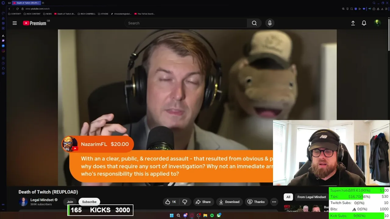The height and width of the screenshot is (219, 390).
Task: Open more actions three-dot menu
Action: [x=274, y=202]
